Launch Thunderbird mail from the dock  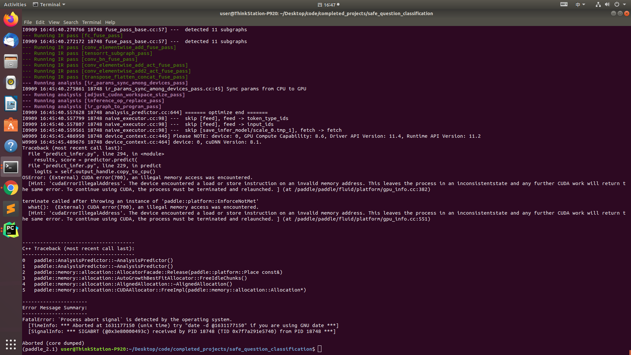(11, 40)
